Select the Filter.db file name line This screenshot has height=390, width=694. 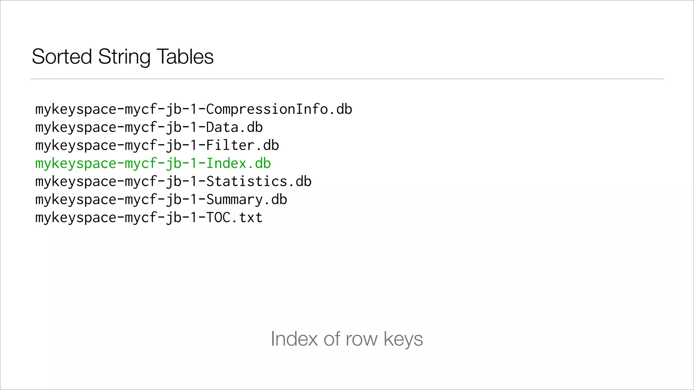157,146
